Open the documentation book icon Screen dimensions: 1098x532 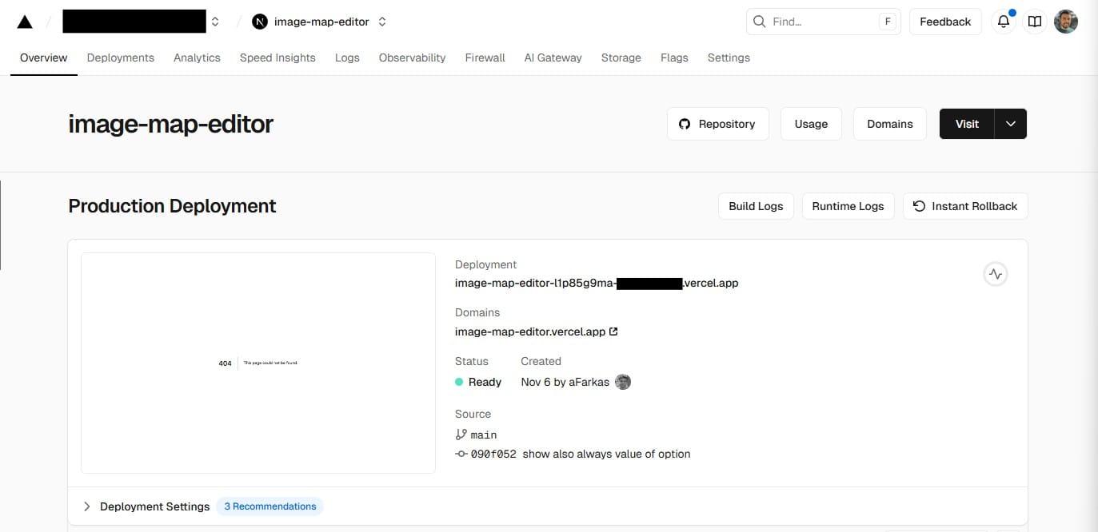click(x=1035, y=22)
